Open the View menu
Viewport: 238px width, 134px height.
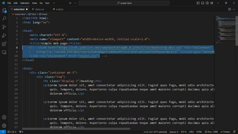tap(35, 3)
